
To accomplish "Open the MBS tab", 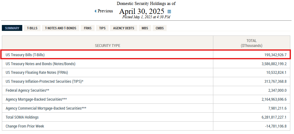I will 145,28.
